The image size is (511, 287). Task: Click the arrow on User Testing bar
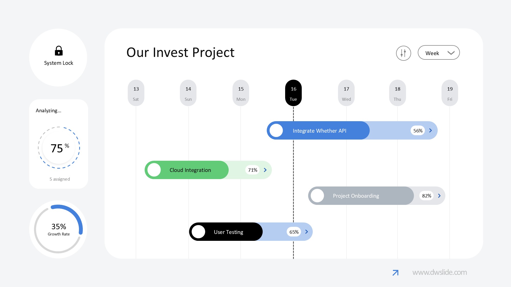[307, 232]
